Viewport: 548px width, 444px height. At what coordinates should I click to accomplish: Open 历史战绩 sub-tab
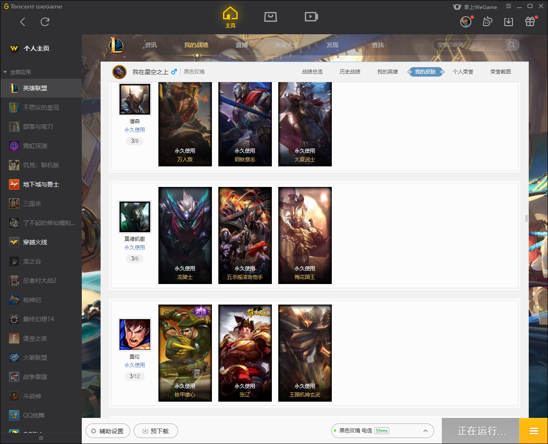350,72
